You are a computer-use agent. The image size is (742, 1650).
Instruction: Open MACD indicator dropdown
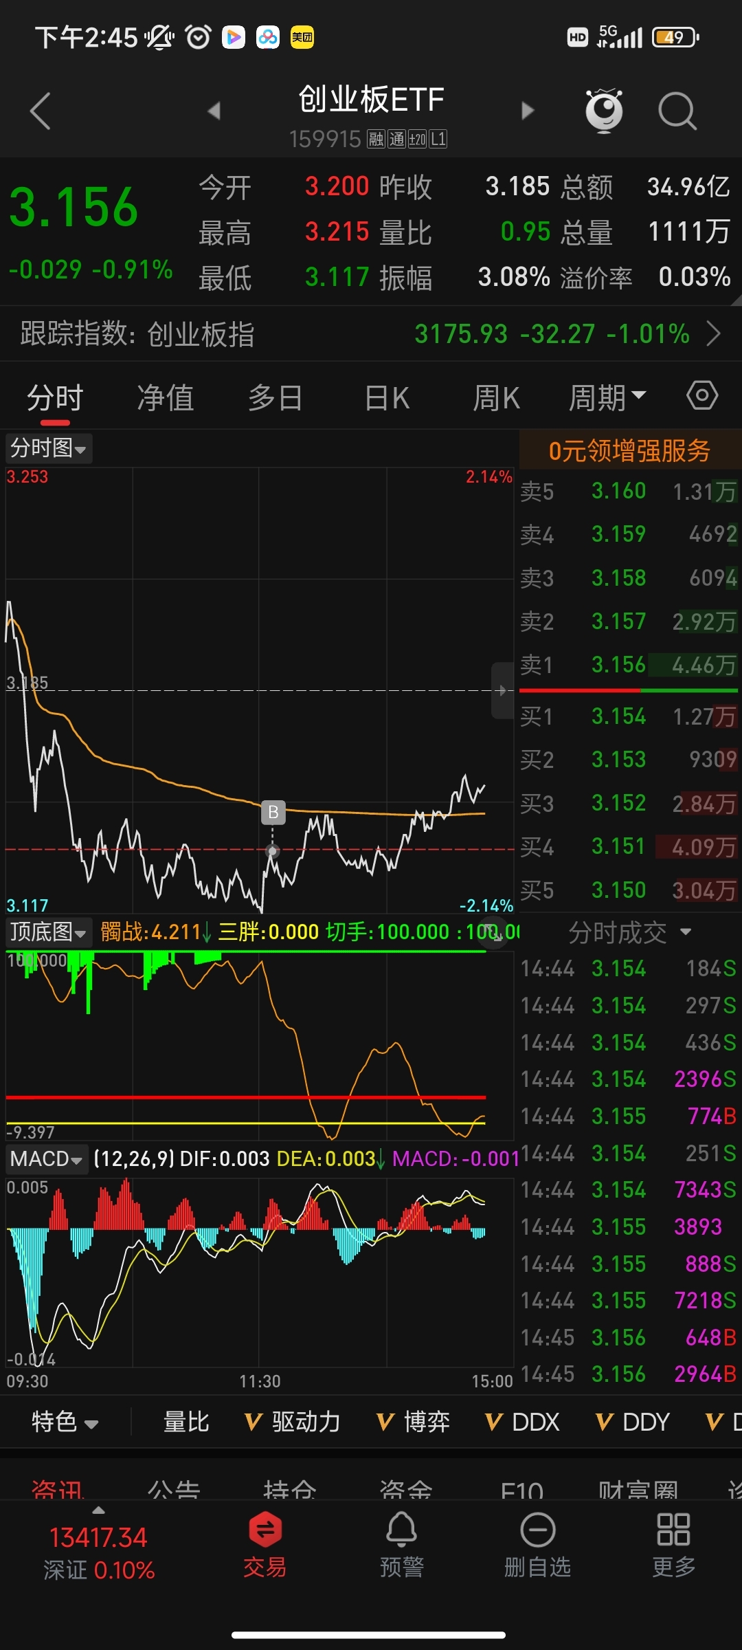tap(46, 1159)
